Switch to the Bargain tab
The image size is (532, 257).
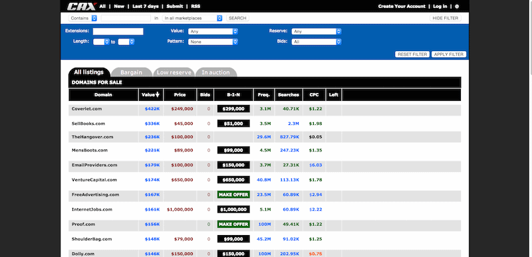tap(131, 72)
